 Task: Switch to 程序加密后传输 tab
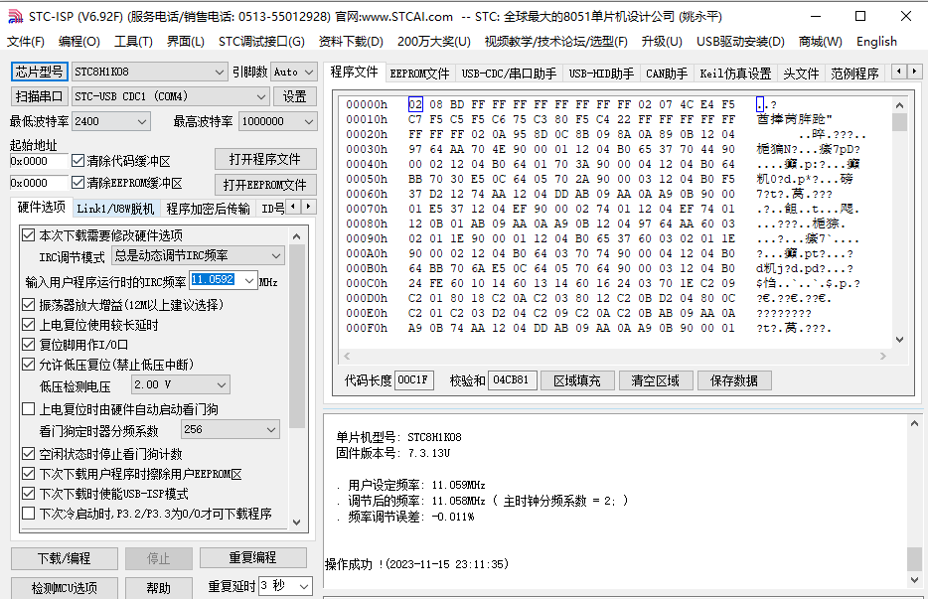click(208, 209)
